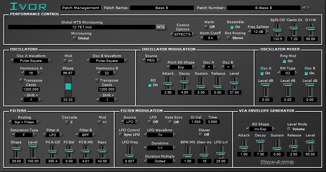This screenshot has width=326, height=172.
Task: Open the LFO Waveform Tri selector
Action: coord(160,135)
